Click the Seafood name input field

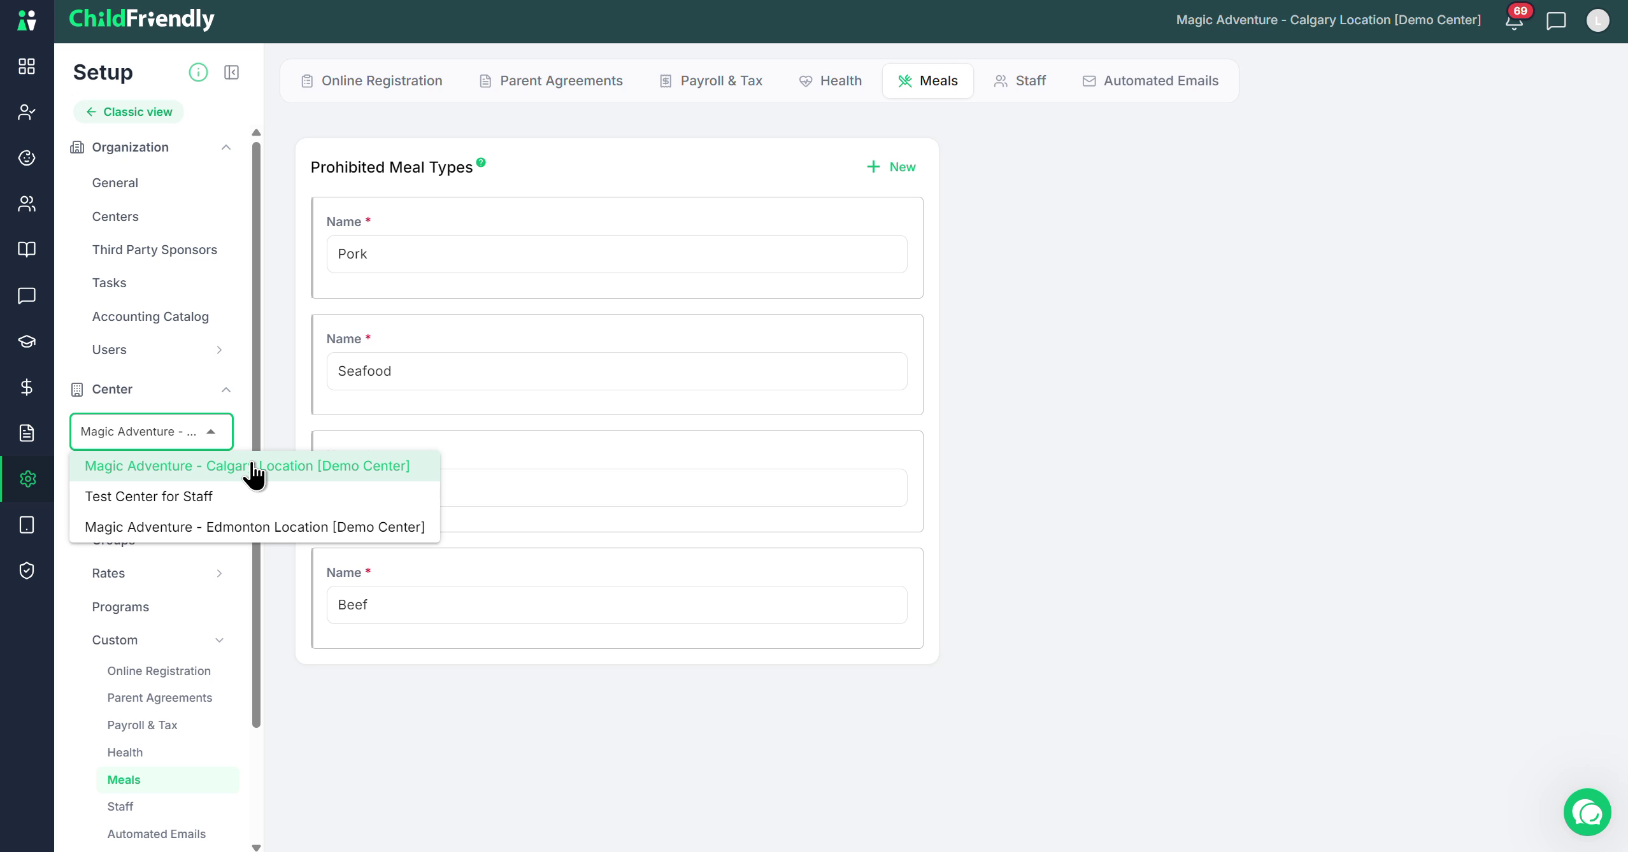[617, 371]
